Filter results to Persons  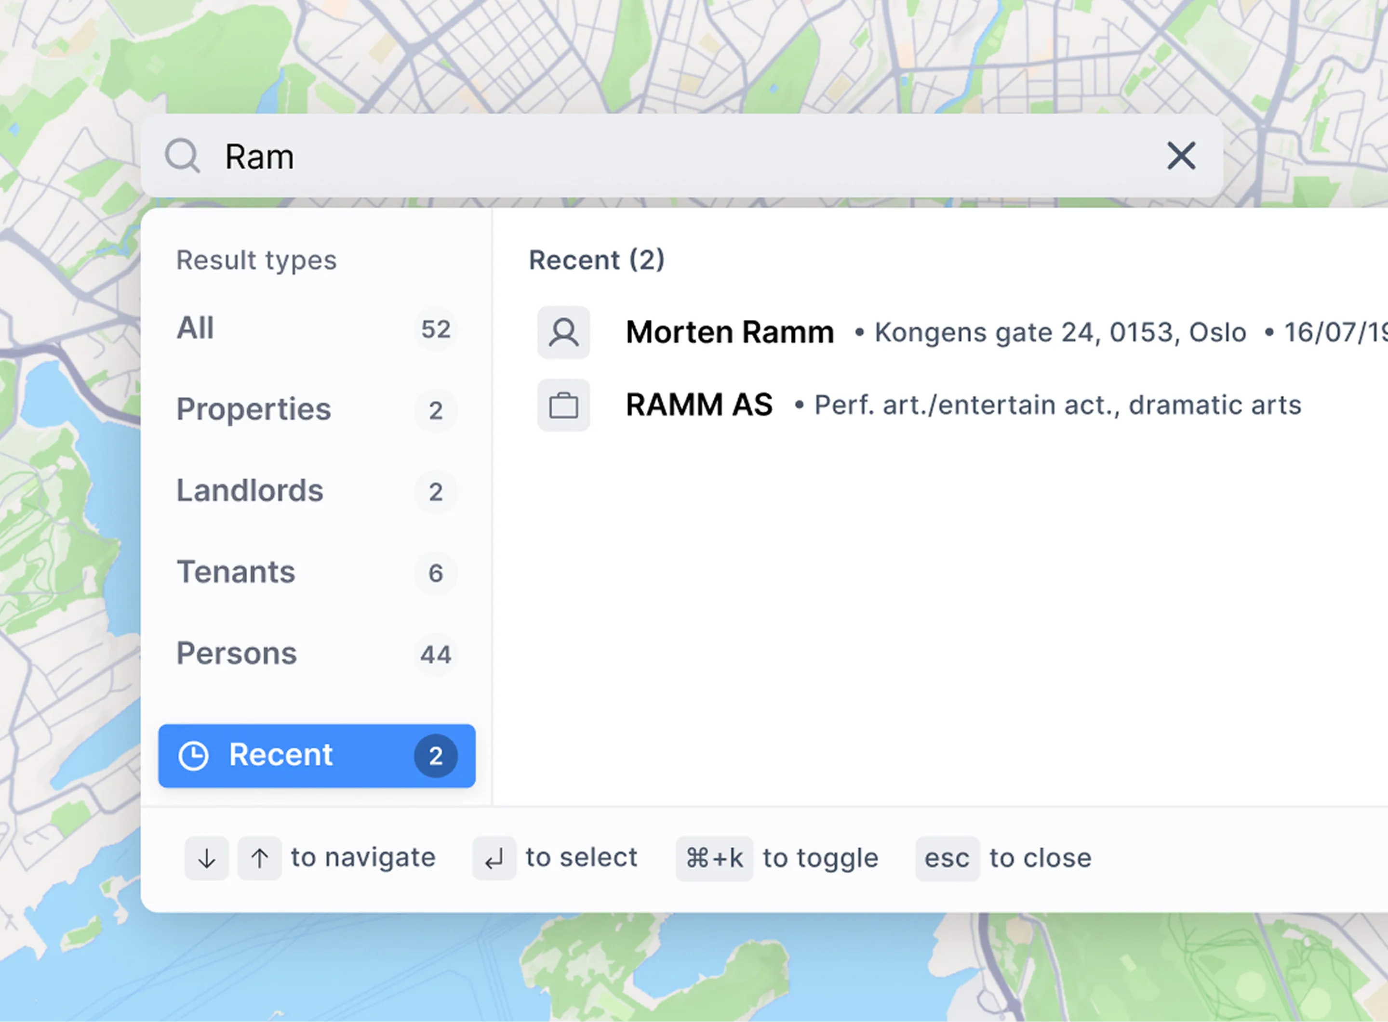tap(237, 653)
